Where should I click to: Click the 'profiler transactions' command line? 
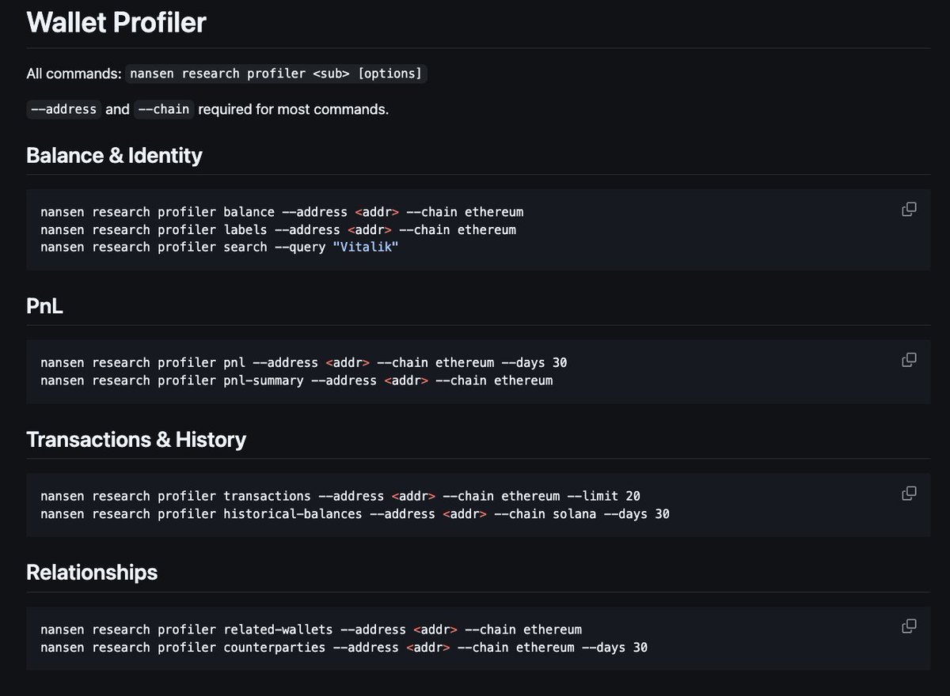point(340,496)
